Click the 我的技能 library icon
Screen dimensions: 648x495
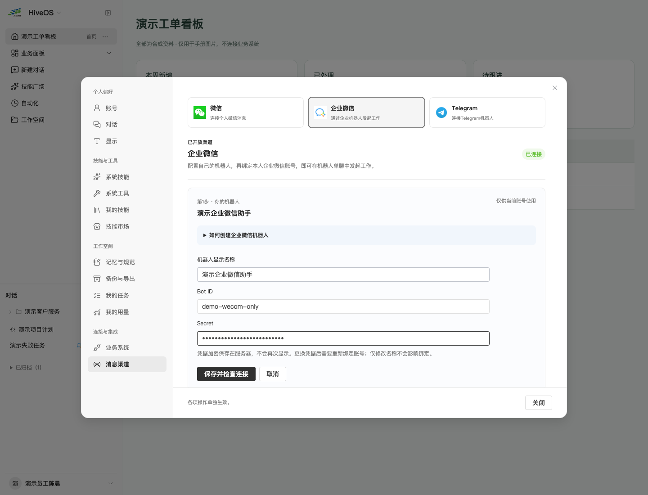coord(97,210)
